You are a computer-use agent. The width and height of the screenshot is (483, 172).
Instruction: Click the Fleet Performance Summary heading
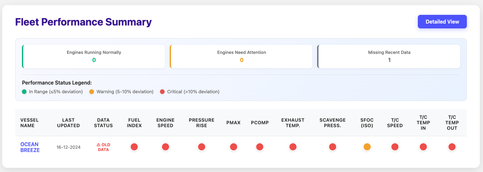84,22
